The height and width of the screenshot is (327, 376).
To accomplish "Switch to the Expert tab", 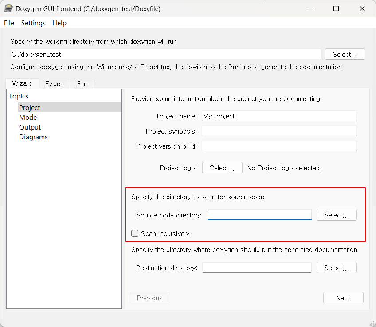I will point(55,84).
